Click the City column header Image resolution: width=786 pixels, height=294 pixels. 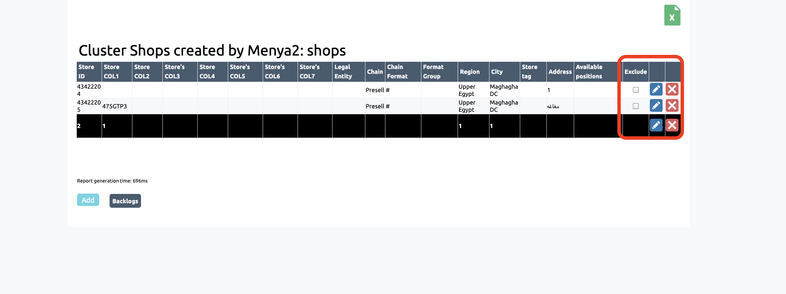pyautogui.click(x=497, y=72)
